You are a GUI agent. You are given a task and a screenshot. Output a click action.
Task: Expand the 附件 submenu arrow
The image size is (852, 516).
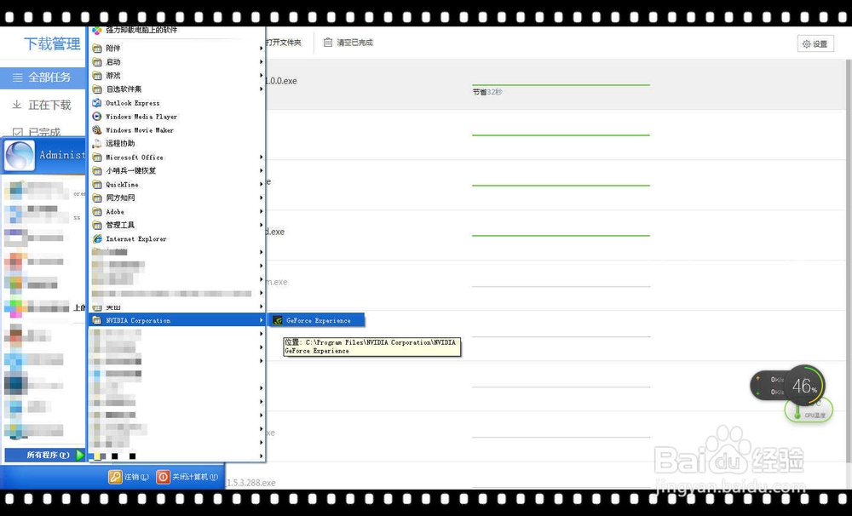[262, 49]
